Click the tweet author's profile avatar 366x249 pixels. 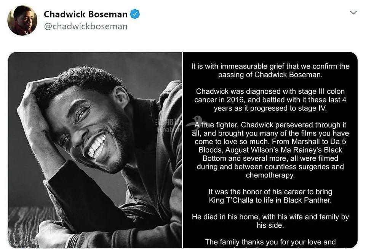[x=22, y=21]
